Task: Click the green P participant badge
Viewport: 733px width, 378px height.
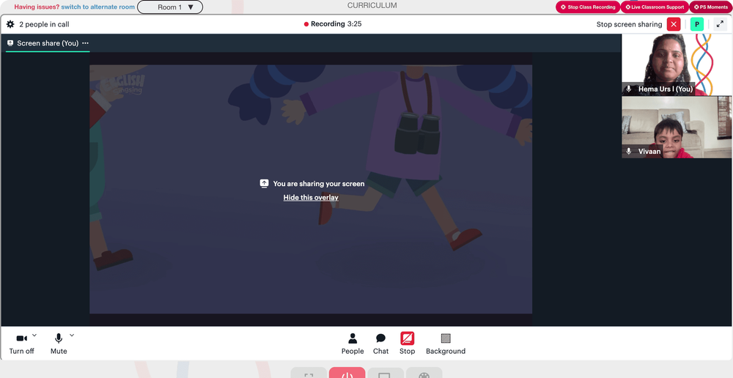Action: pos(696,24)
